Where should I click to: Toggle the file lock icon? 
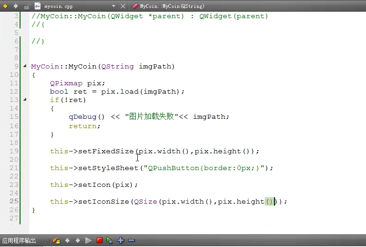coord(27,7)
